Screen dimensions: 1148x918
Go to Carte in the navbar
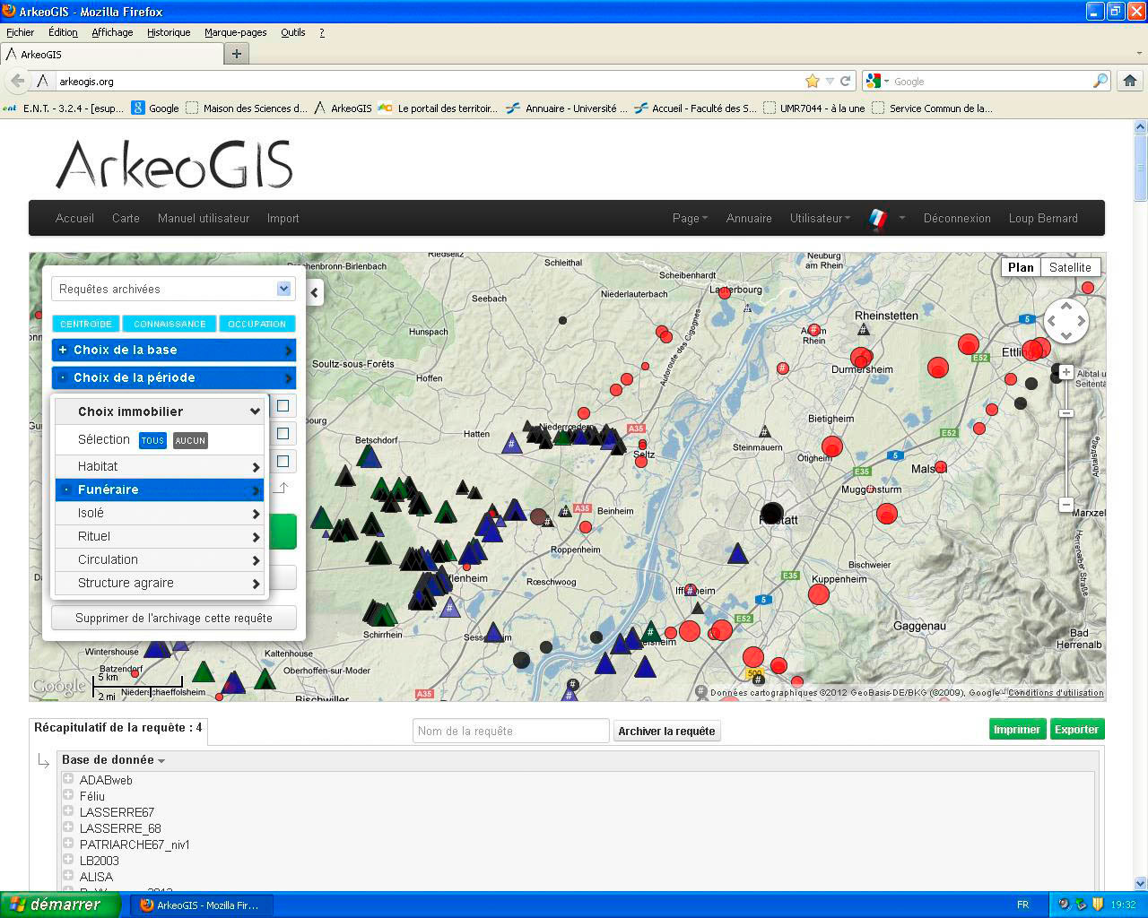126,218
